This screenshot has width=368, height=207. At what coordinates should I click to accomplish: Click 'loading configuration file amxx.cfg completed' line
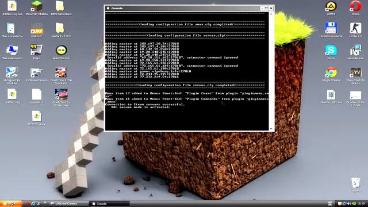[185, 24]
